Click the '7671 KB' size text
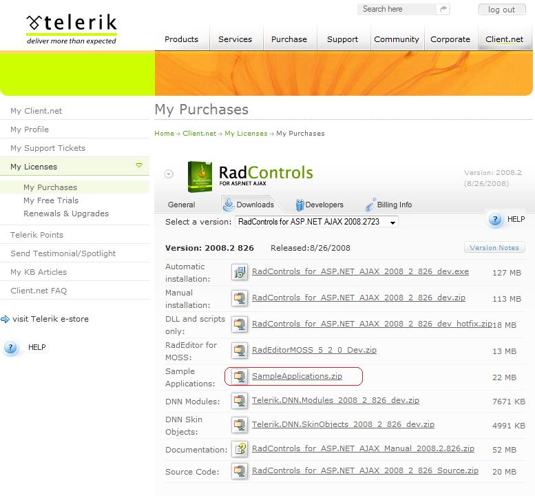The width and height of the screenshot is (535, 498). (x=509, y=402)
